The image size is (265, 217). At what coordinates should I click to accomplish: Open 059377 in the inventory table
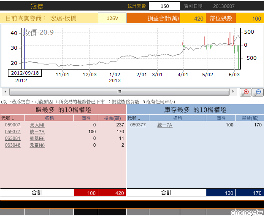point(138,125)
